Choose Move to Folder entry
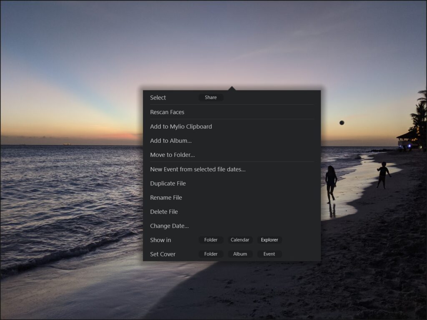 pos(172,155)
